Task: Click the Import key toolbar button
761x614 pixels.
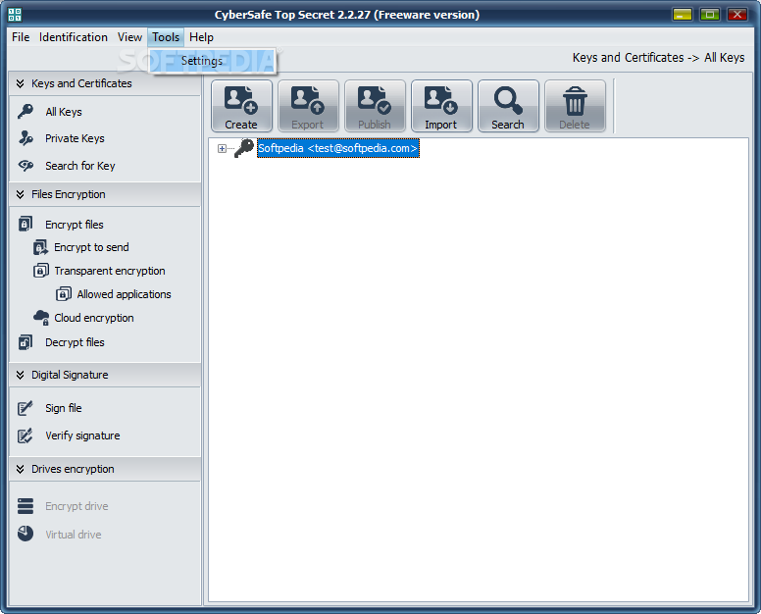Action: pyautogui.click(x=441, y=106)
